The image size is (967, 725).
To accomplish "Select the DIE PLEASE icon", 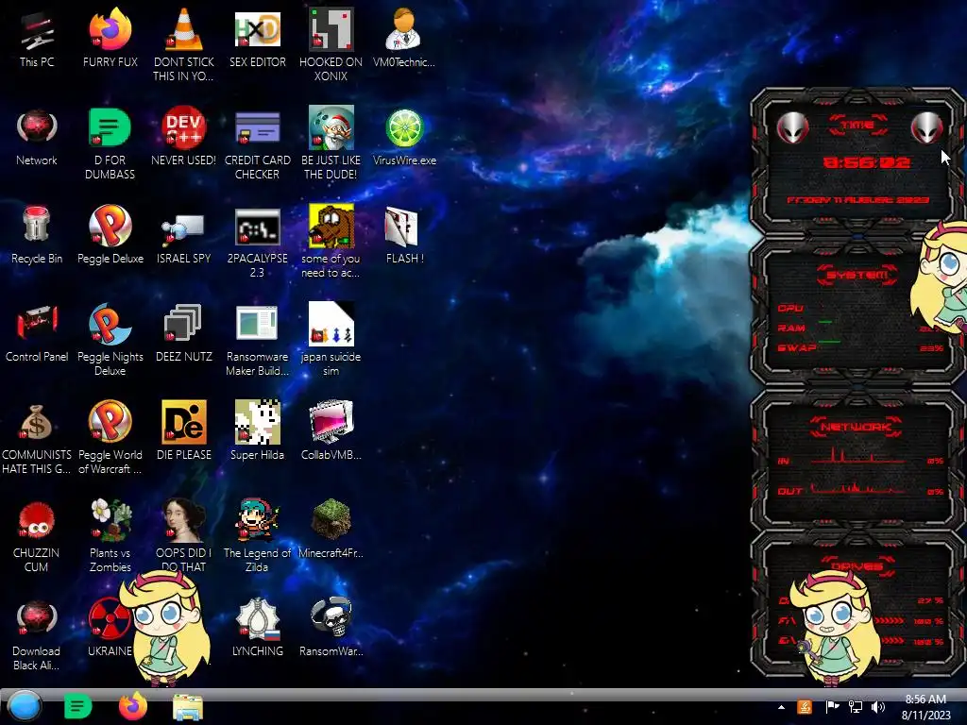I will point(184,430).
